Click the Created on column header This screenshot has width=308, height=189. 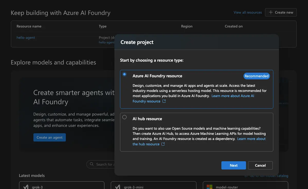(234, 26)
